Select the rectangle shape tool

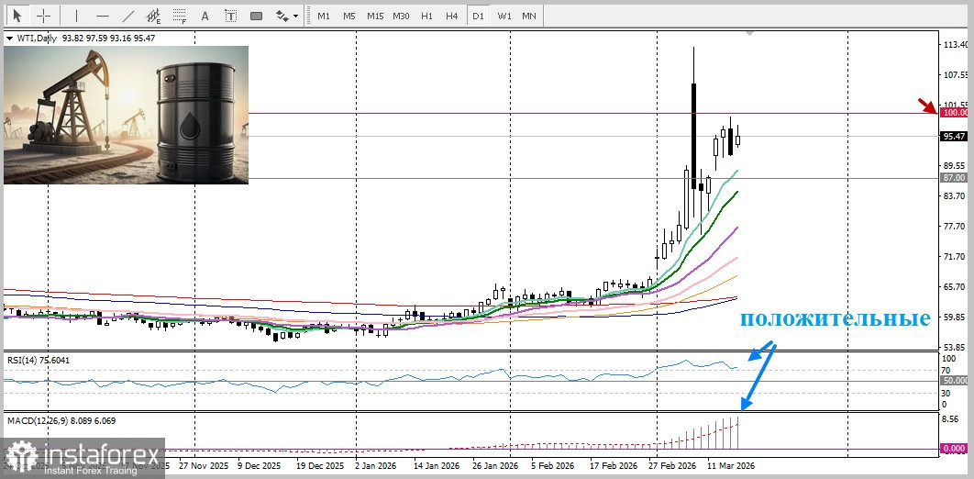tap(256, 16)
